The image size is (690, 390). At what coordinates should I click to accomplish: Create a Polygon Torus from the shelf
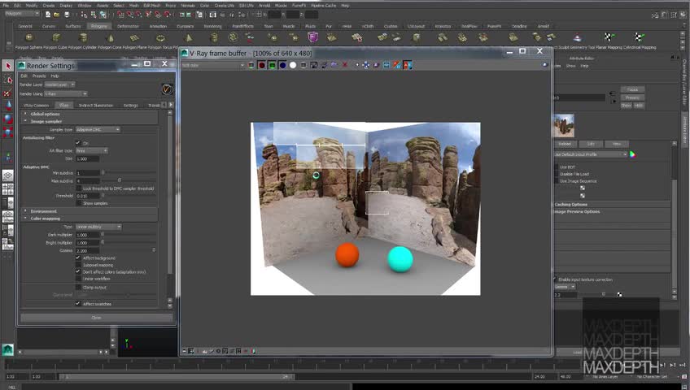161,37
